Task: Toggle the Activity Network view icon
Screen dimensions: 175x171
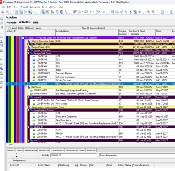Action: click(x=25, y=12)
